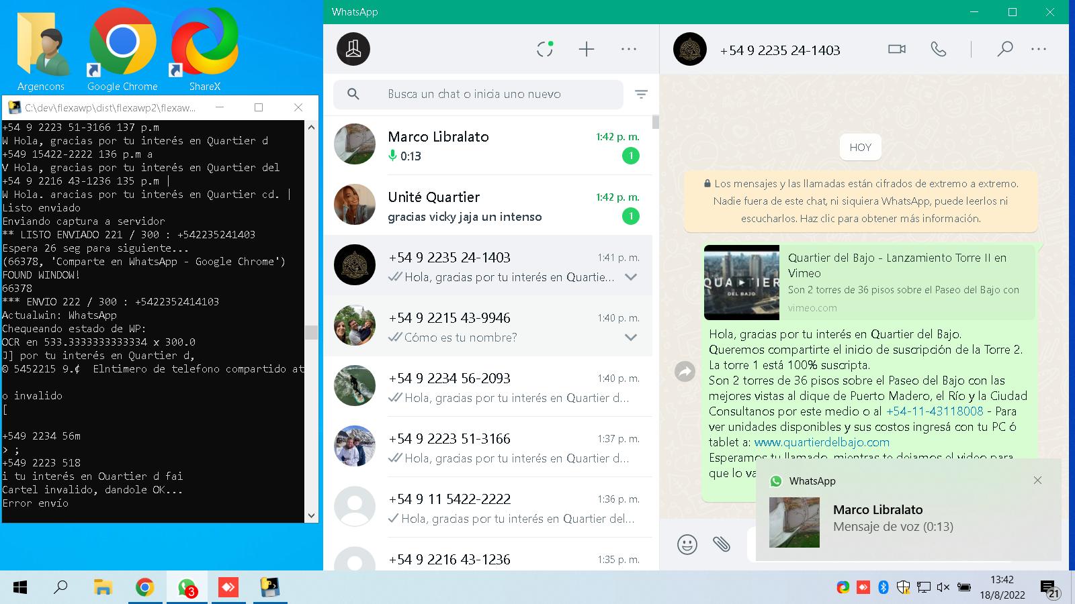Viewport: 1075px width, 604px height.
Task: Expand chevron on +54 9 2215 43-9946 chat
Action: click(631, 338)
